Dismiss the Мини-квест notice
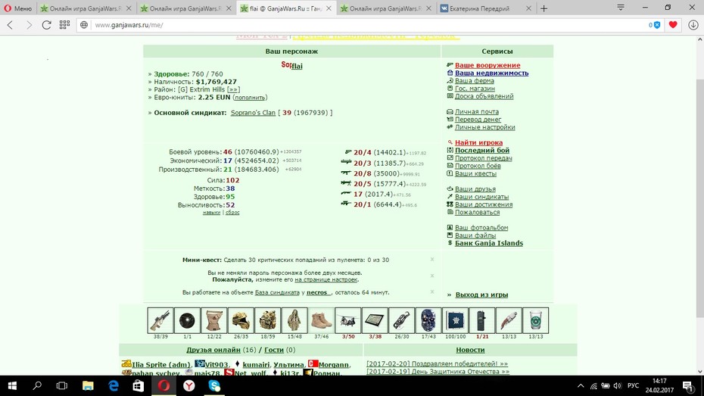Image resolution: width=704 pixels, height=396 pixels. coord(432,259)
